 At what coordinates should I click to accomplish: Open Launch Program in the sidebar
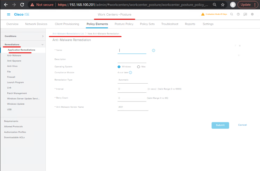15,82
